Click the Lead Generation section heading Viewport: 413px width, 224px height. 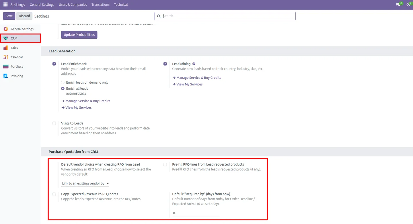click(x=62, y=51)
